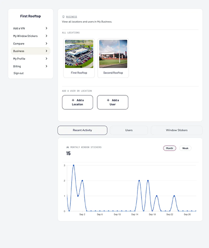This screenshot has height=248, width=209.
Task: Expand the Add a VIN chevron
Action: coord(46,28)
